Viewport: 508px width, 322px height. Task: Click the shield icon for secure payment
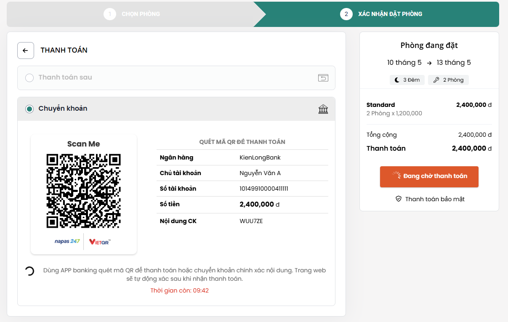[x=399, y=199]
